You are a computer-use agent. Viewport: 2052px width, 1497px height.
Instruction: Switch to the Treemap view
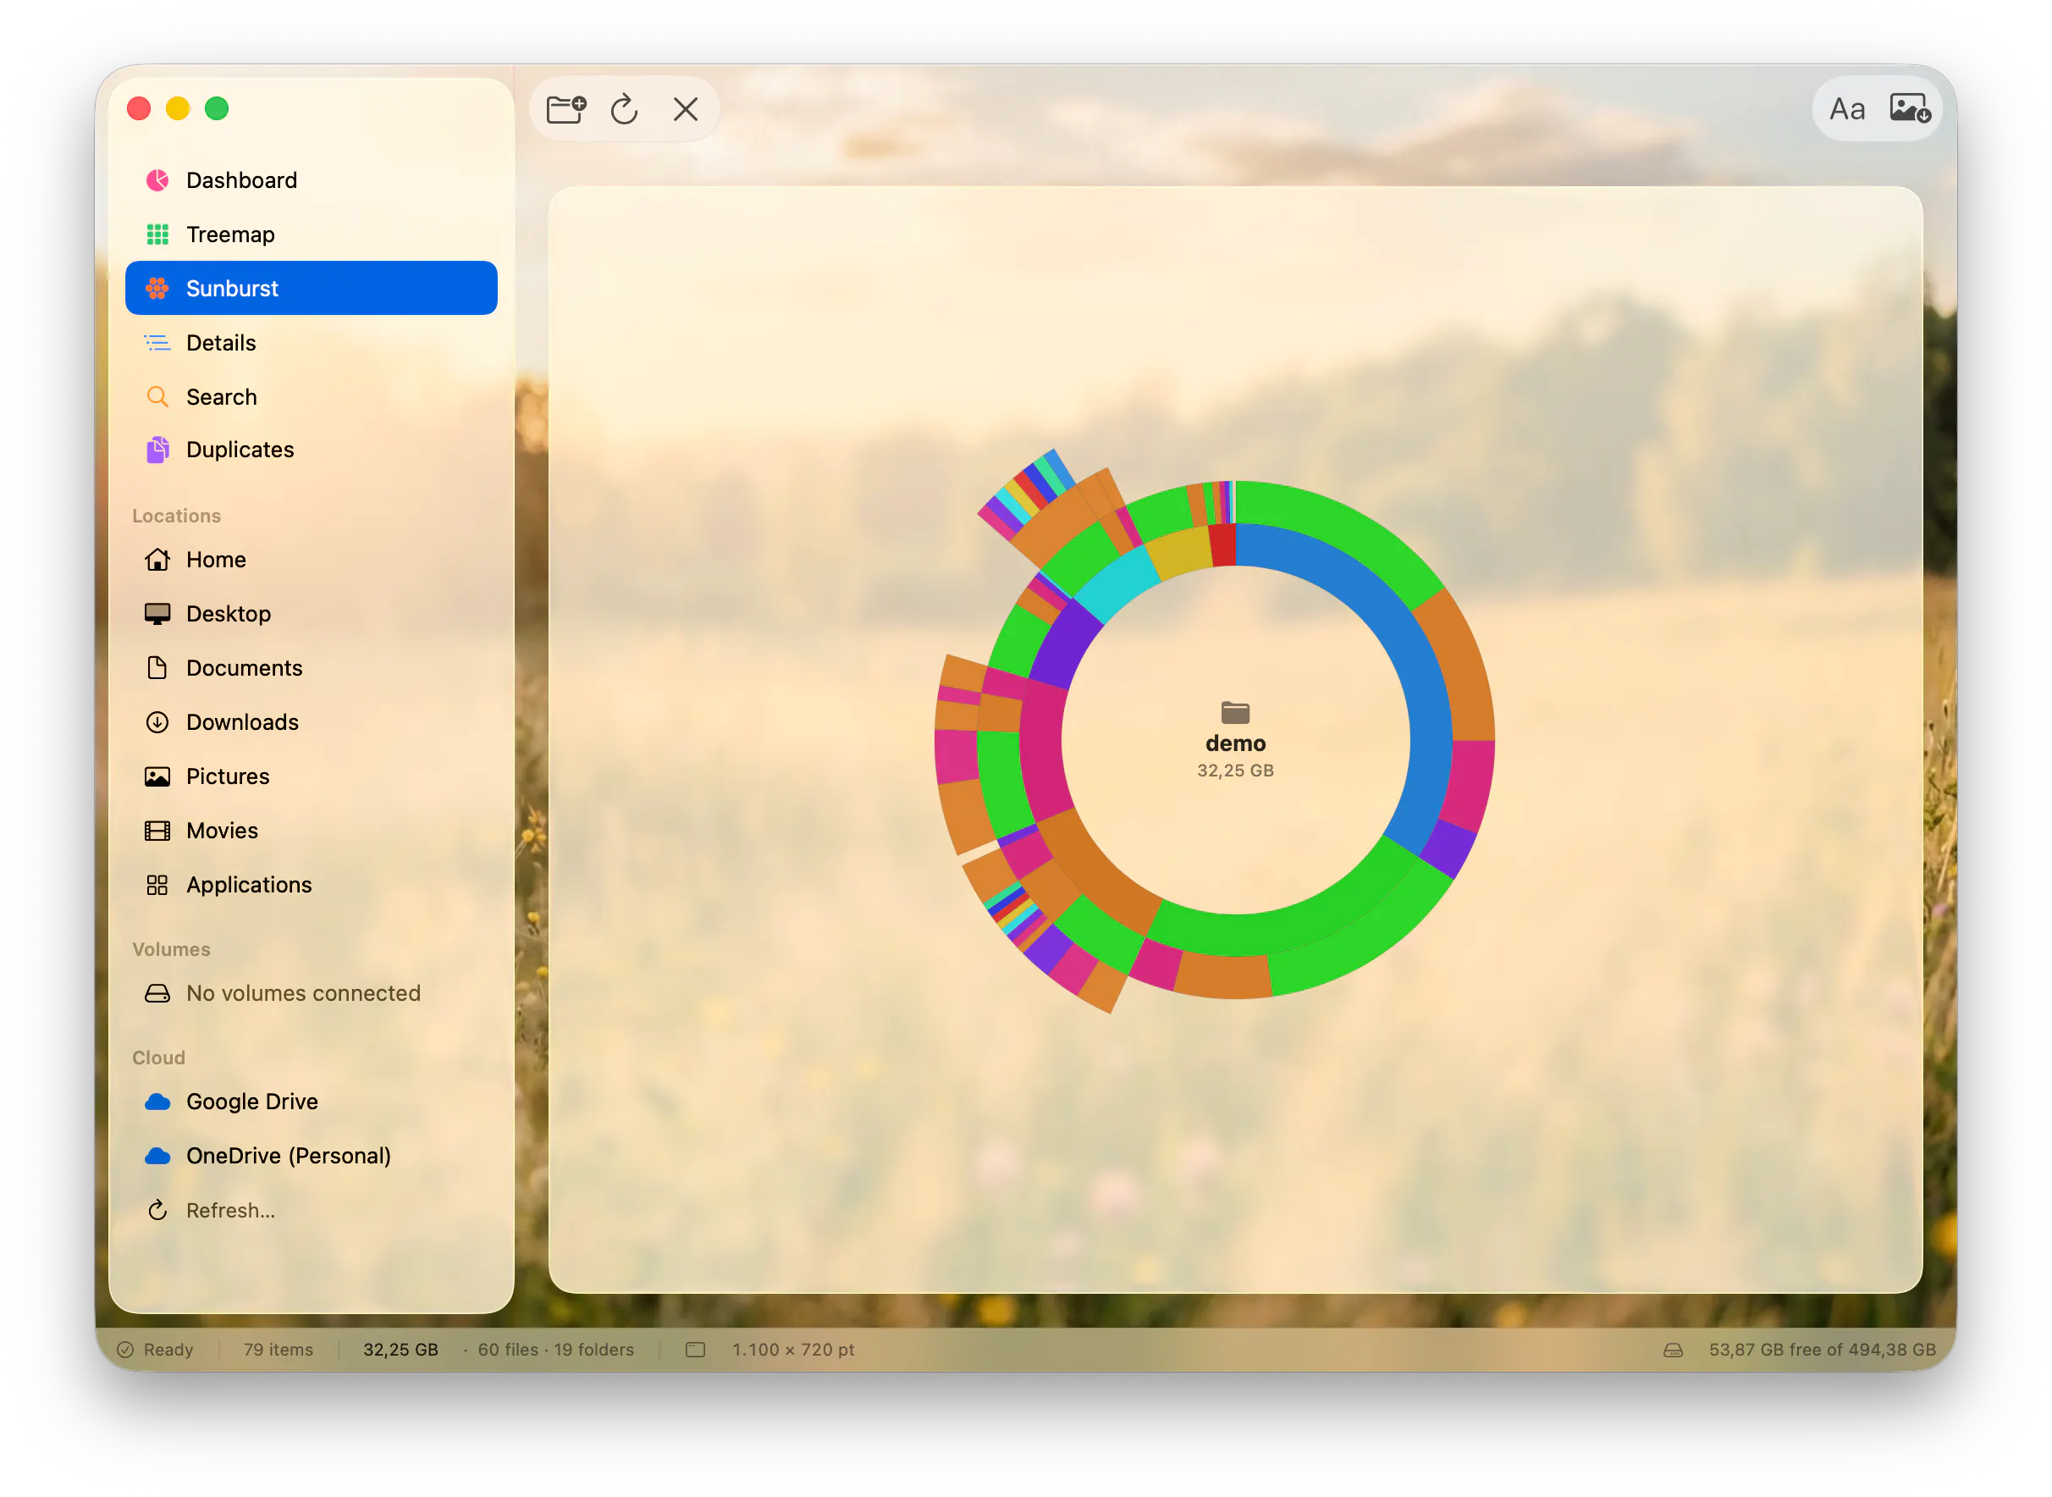[x=311, y=235]
